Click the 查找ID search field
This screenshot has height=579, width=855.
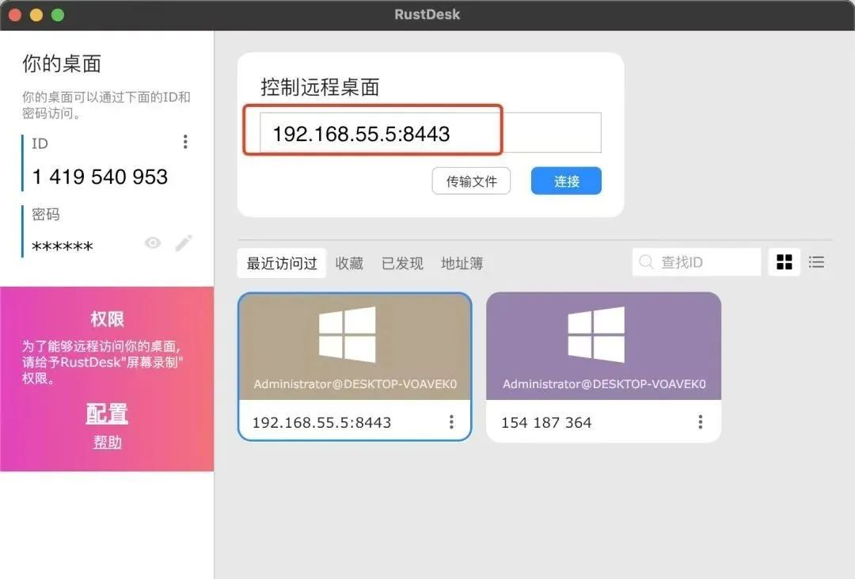pos(697,262)
